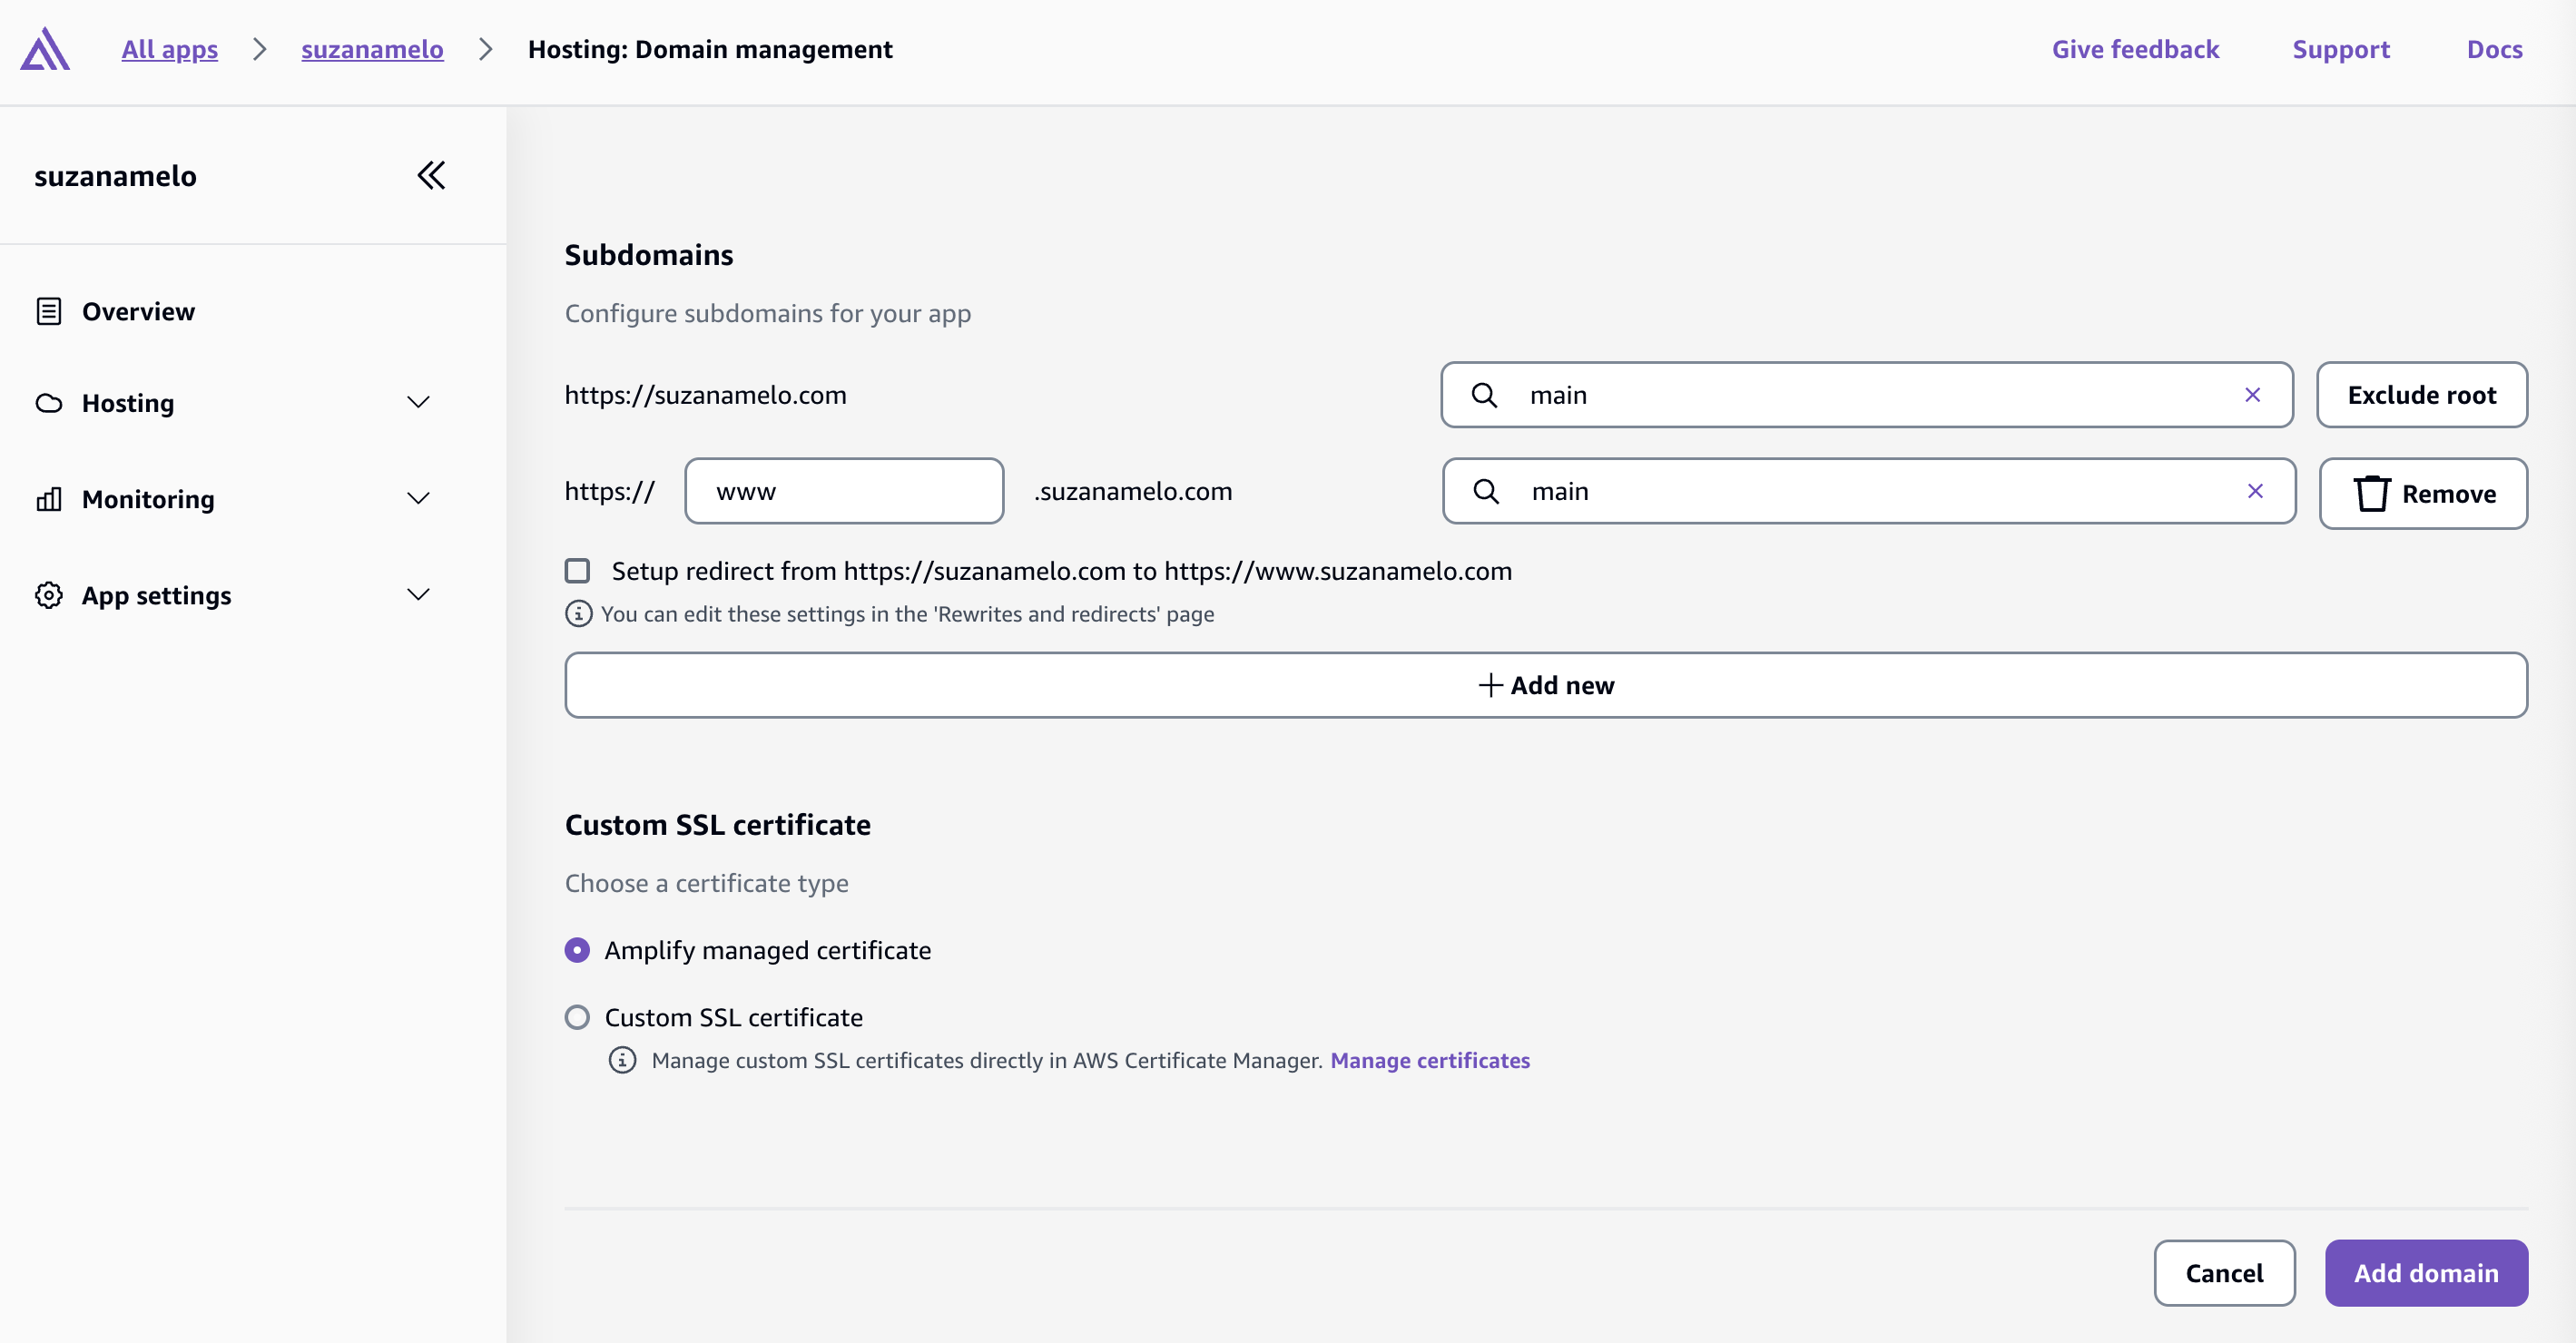Select the Custom SSL certificate option
The height and width of the screenshot is (1343, 2576).
click(577, 1017)
